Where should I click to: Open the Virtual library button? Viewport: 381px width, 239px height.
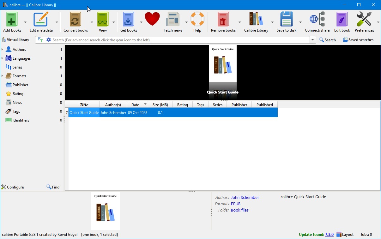coord(15,40)
